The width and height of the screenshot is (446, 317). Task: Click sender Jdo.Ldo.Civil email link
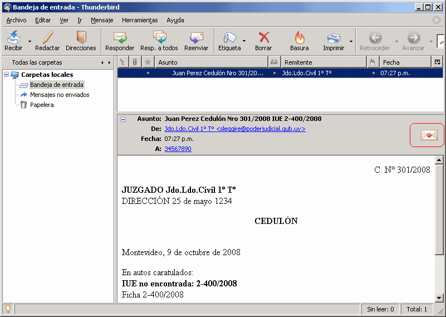click(x=235, y=129)
